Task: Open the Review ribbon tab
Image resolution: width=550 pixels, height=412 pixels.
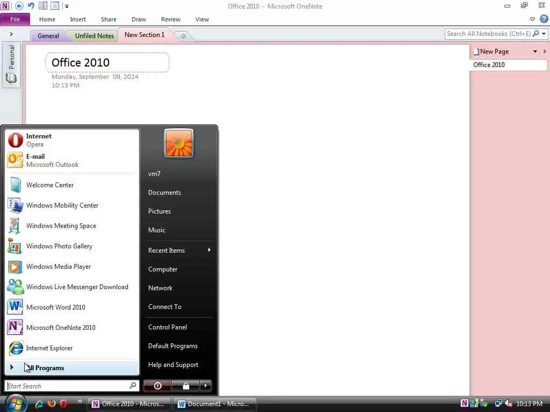Action: [x=171, y=19]
